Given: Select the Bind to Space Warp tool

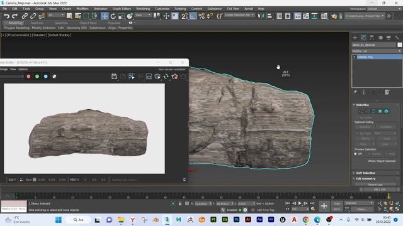Looking at the screenshot, I should click(x=42, y=16).
